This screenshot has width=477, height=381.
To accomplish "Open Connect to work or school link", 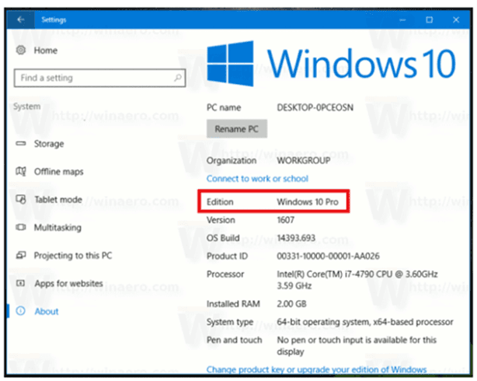I will click(257, 179).
